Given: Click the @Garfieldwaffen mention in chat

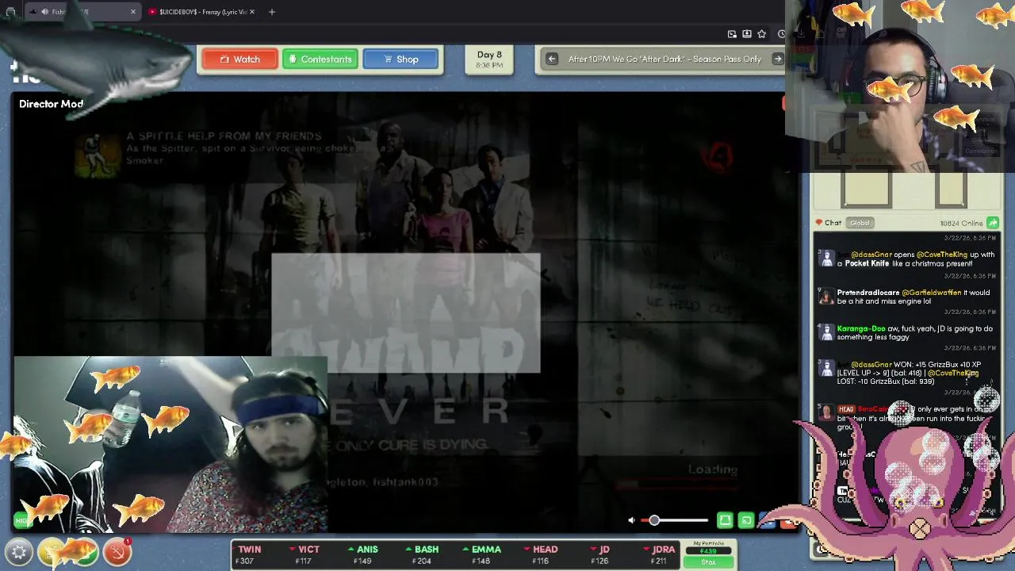Looking at the screenshot, I should (x=932, y=293).
